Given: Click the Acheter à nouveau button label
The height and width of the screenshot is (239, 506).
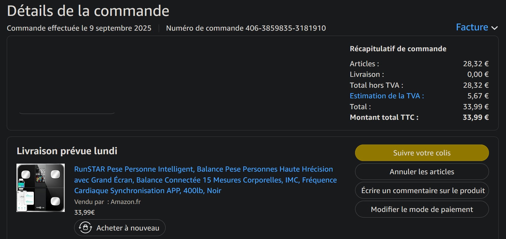Looking at the screenshot, I should [128, 228].
